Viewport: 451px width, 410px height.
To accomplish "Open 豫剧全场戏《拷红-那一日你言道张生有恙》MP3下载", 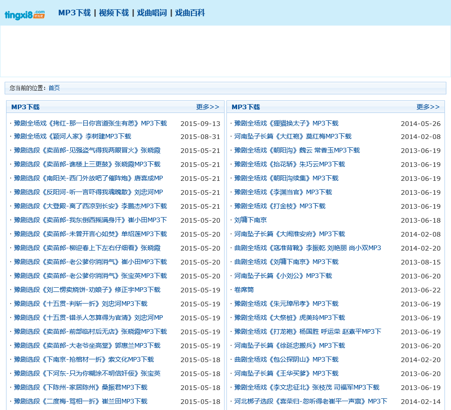I will pyautogui.click(x=90, y=123).
